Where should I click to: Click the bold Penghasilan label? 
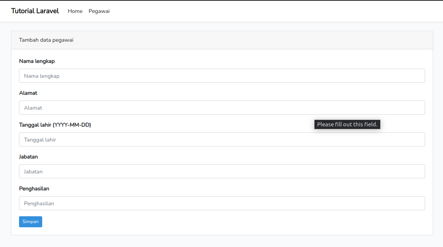pos(34,189)
